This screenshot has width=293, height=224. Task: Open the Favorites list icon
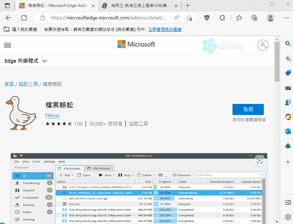coord(239,18)
